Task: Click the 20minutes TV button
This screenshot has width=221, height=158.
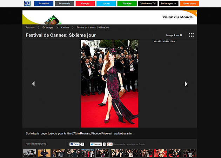Action: [x=148, y=4]
